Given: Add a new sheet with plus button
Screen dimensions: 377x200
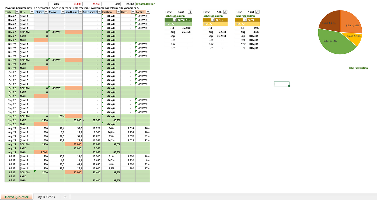Looking at the screenshot, I should (x=65, y=197).
